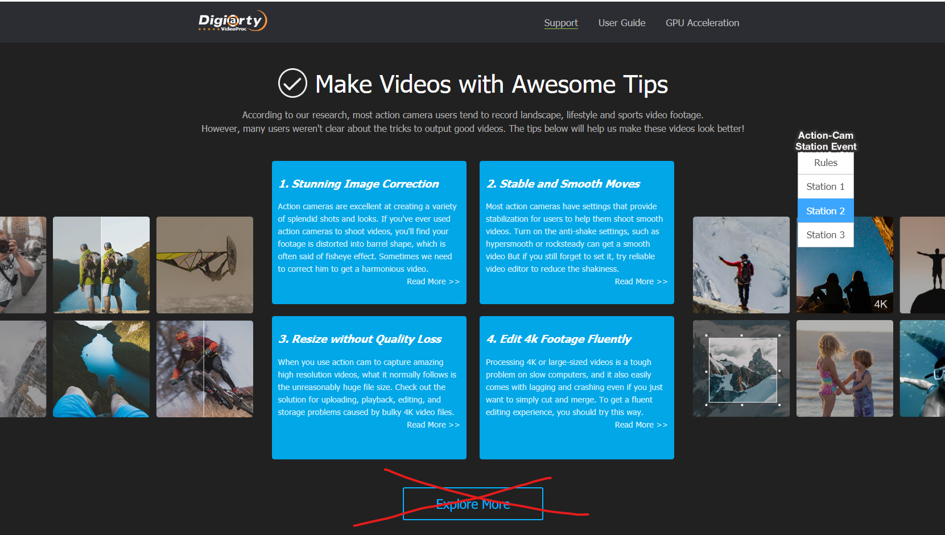This screenshot has height=535, width=945.
Task: Read more about Stunning Image Correction
Action: [433, 281]
